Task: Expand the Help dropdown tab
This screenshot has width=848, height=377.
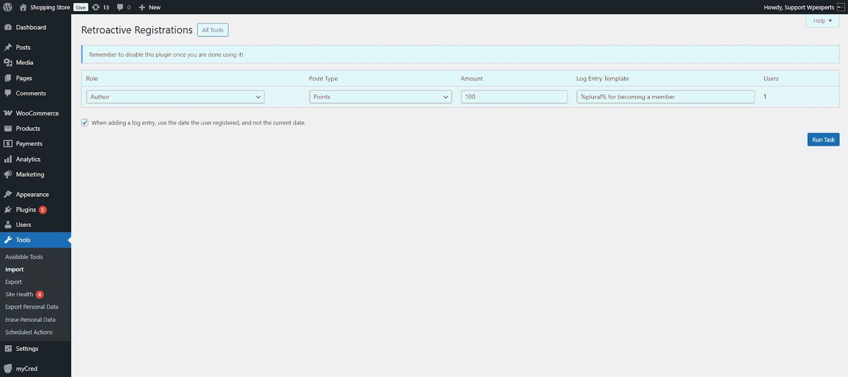Action: tap(822, 21)
